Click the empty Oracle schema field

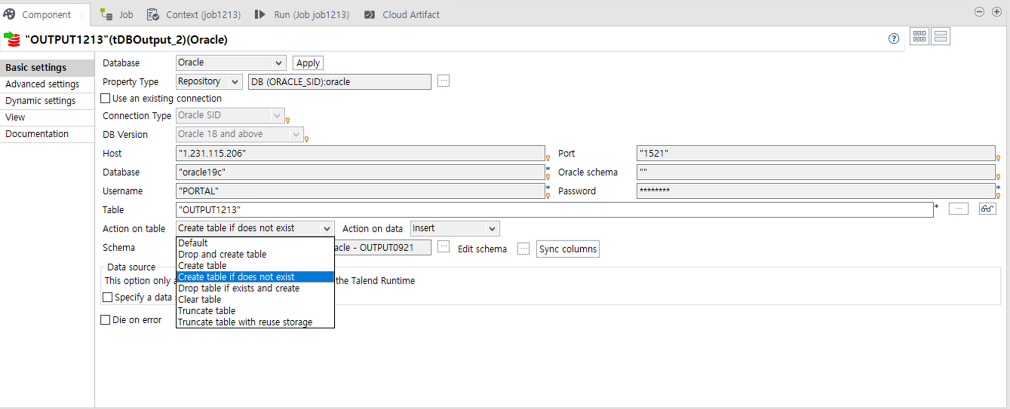tap(816, 172)
